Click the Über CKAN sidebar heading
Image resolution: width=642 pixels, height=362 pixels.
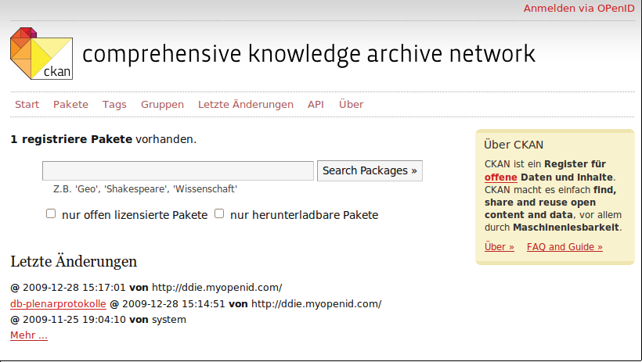coord(514,145)
